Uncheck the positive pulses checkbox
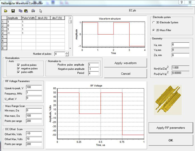 18,65
